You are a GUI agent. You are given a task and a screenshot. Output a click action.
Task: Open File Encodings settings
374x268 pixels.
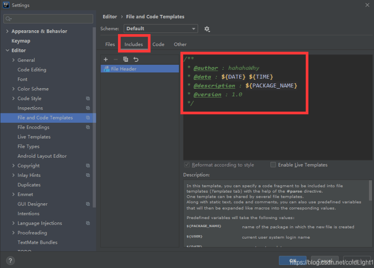pyautogui.click(x=33, y=127)
